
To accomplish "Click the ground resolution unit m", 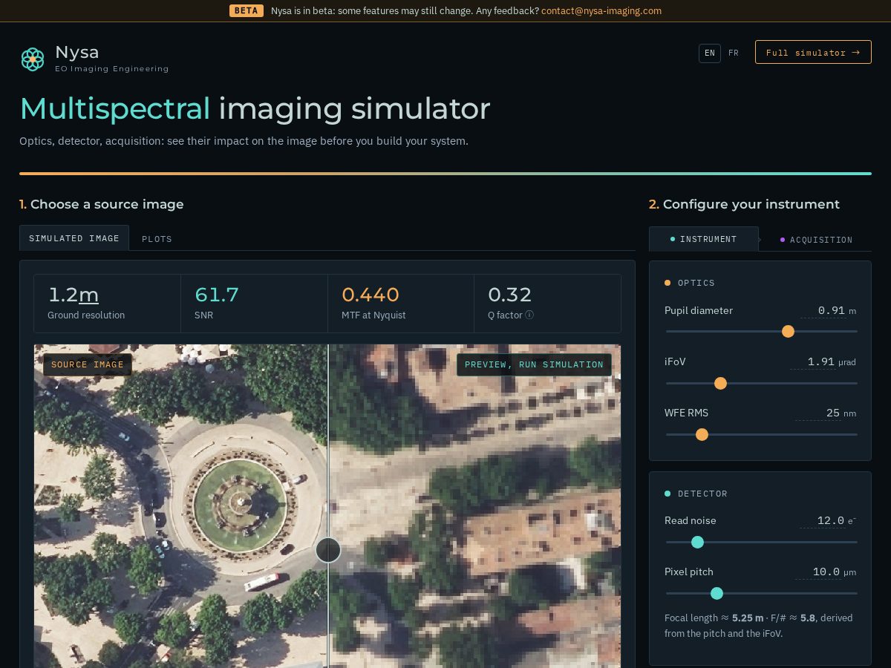I will click(88, 295).
